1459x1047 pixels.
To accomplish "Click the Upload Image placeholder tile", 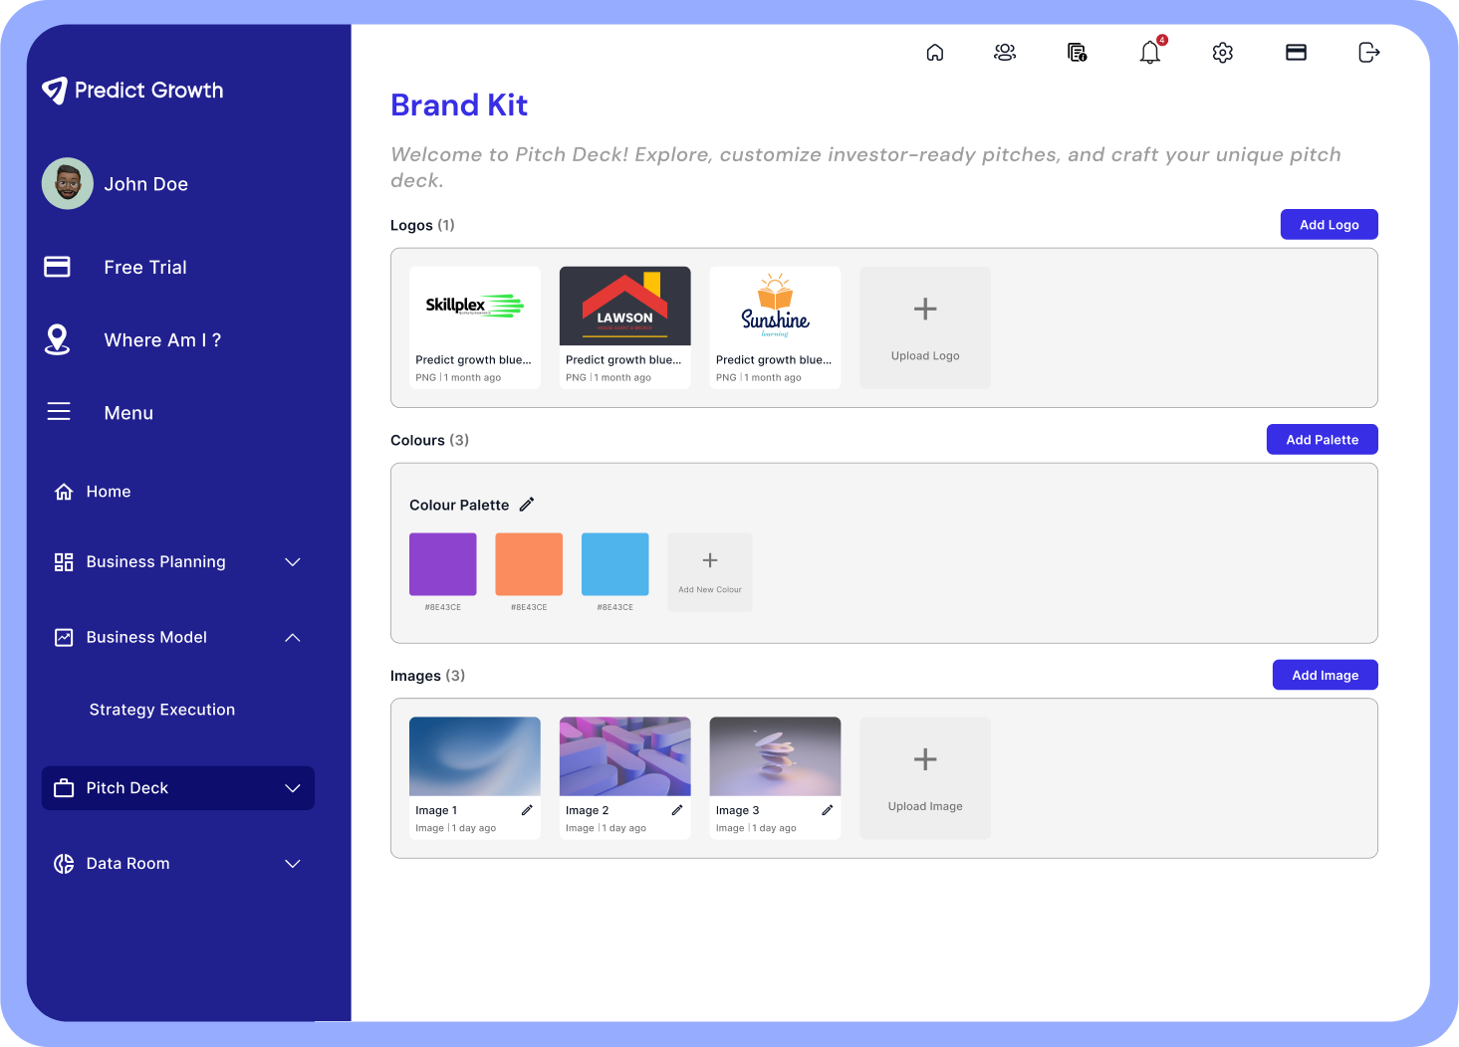I will pos(925,778).
